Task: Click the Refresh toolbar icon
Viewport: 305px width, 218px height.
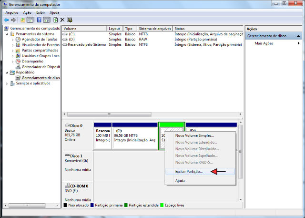Action: click(x=56, y=20)
